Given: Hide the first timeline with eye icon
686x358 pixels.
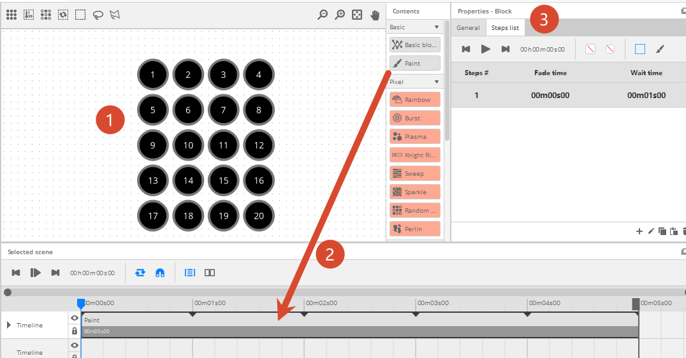Looking at the screenshot, I should point(75,318).
